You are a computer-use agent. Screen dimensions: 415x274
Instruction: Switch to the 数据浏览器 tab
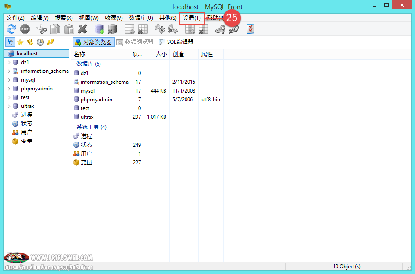point(135,42)
